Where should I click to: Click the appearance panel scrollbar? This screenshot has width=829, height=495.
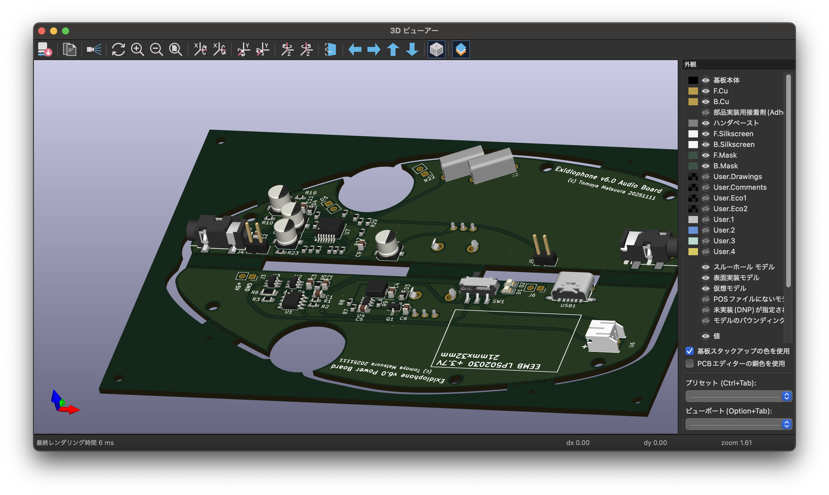pyautogui.click(x=788, y=180)
